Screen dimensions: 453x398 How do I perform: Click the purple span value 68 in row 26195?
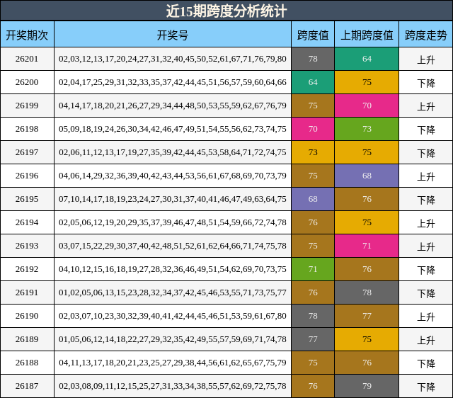(x=313, y=199)
